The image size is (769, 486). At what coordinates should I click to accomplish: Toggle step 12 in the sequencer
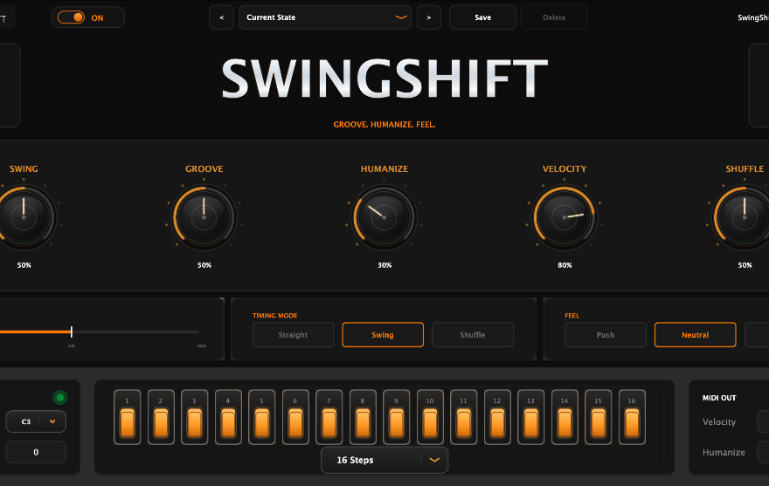point(497,417)
